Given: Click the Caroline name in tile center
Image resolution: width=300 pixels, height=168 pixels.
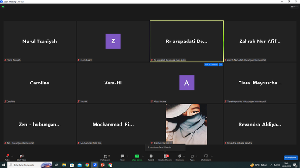Looking at the screenshot, I should (39, 83).
